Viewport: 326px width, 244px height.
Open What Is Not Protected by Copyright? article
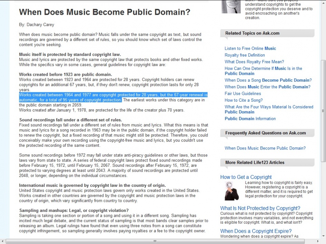(x=260, y=208)
